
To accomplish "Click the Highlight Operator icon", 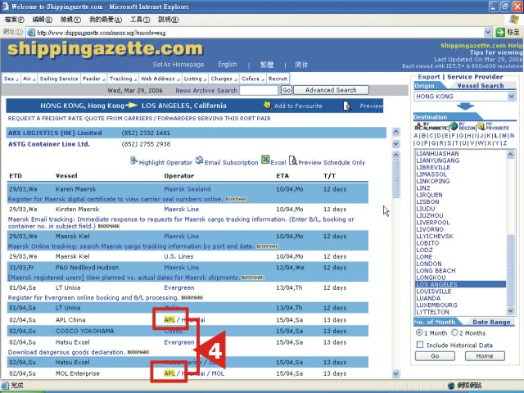I will (133, 160).
